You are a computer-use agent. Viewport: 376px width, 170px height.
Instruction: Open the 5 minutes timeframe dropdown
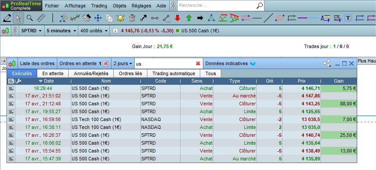point(61,31)
